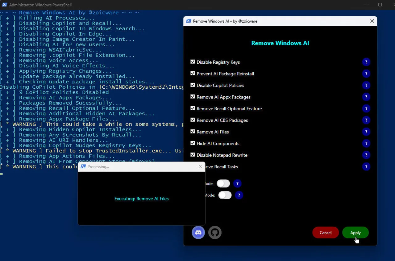395x261 pixels.
Task: Uncheck Remove Recall Optional Feature
Action: click(x=193, y=108)
